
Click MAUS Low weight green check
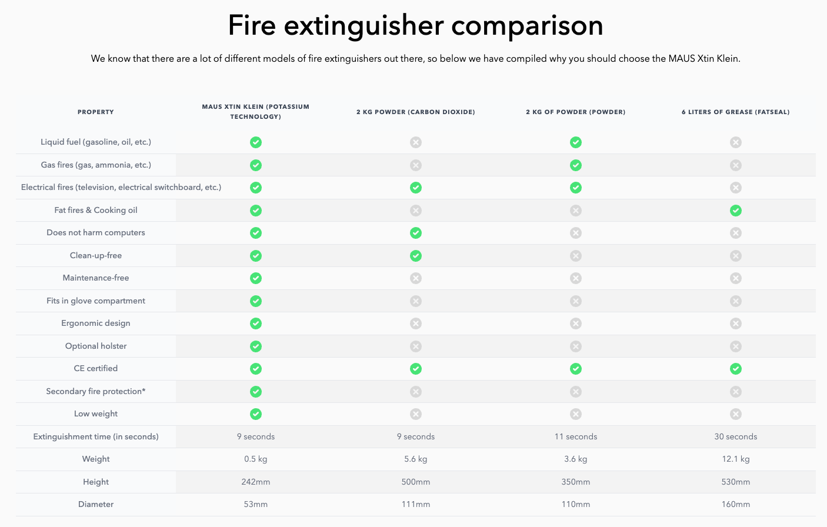256,414
